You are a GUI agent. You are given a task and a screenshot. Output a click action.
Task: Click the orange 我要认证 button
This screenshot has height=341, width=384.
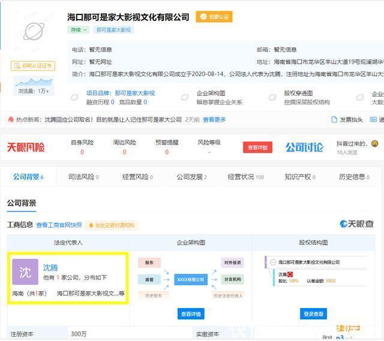(x=214, y=17)
